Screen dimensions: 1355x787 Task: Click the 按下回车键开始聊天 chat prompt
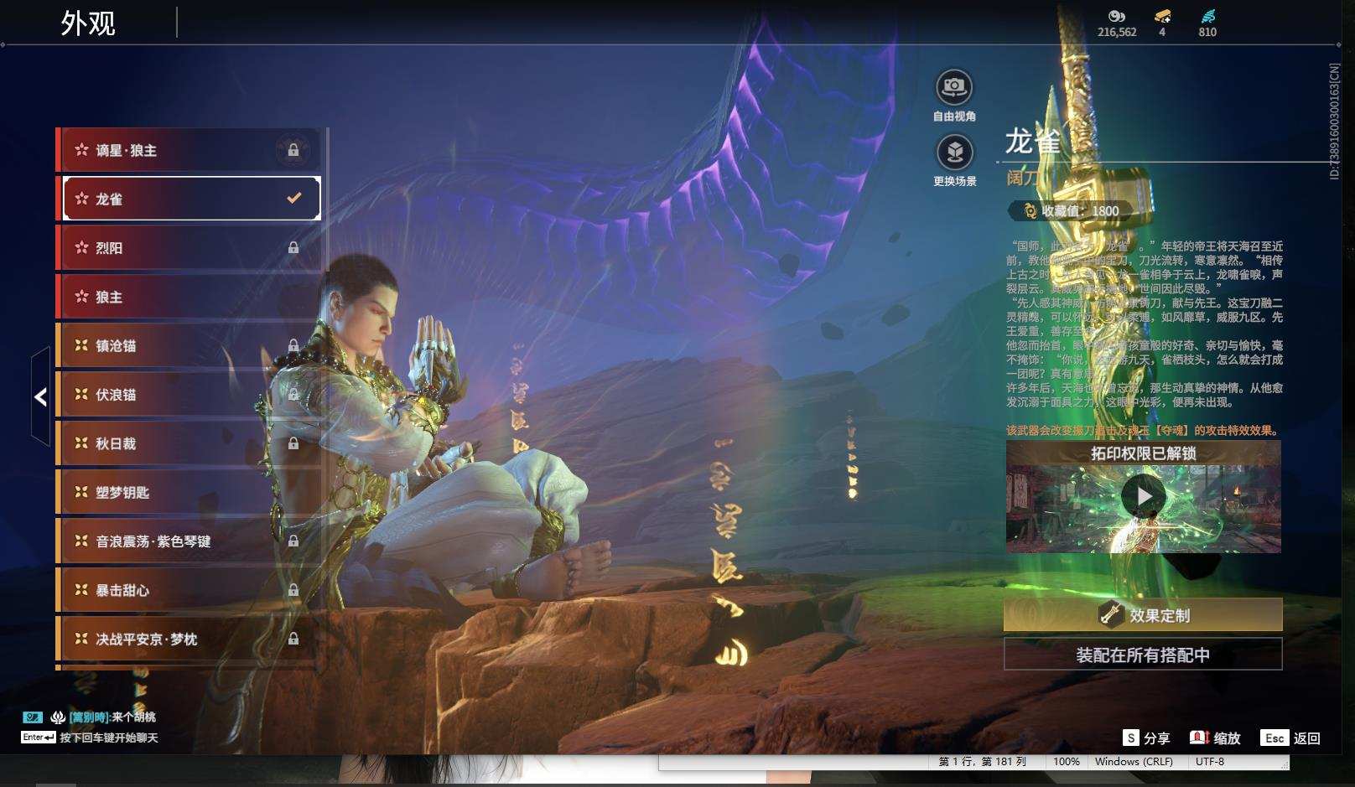109,738
